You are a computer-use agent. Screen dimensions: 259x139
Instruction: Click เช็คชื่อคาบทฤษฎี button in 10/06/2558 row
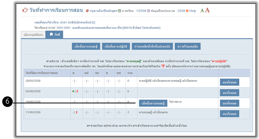153,103
